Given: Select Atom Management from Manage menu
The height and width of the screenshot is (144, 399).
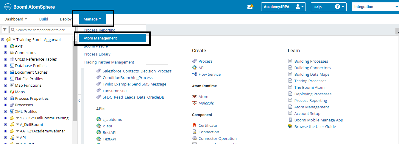Looking at the screenshot, I should [x=113, y=38].
